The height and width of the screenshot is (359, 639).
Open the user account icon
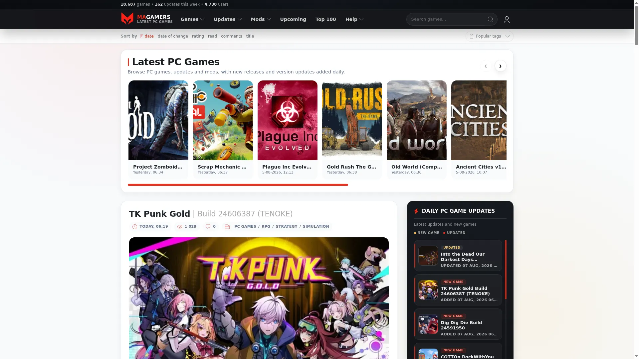tap(507, 19)
